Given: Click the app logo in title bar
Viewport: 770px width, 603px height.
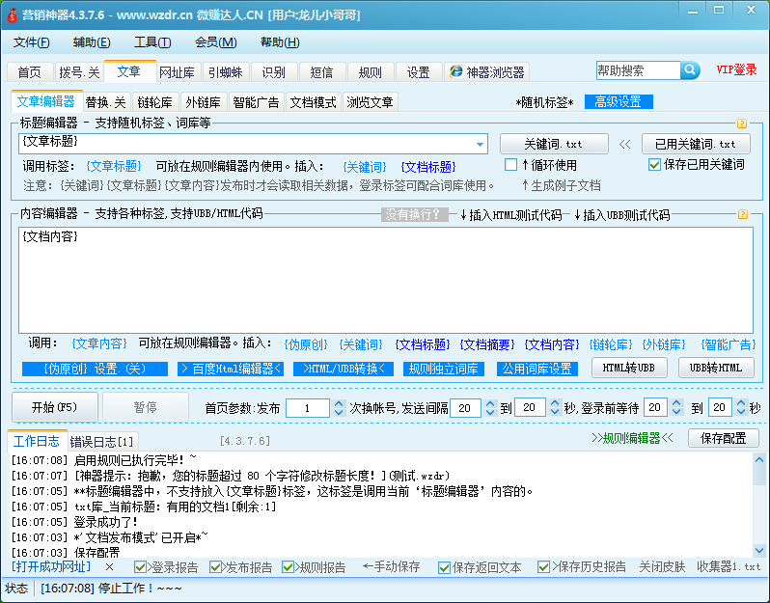Looking at the screenshot, I should 11,14.
